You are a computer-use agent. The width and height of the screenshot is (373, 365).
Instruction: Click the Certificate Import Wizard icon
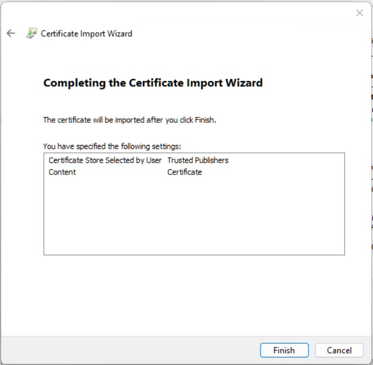pyautogui.click(x=31, y=33)
